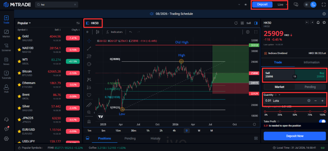Toggle the right trade panel icon
Viewport: 328px width, 151px height.
(256, 23)
